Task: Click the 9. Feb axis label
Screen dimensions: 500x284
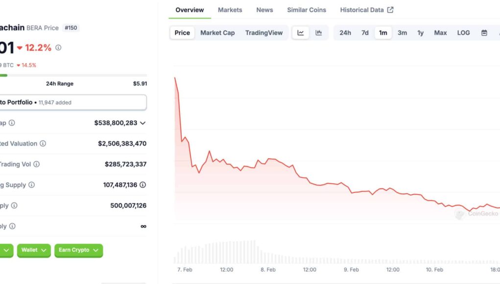Action: pyautogui.click(x=351, y=270)
